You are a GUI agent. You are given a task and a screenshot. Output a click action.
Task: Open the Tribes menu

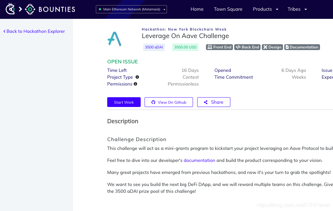click(x=294, y=9)
